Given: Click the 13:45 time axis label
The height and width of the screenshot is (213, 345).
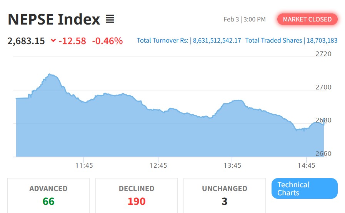Looking at the screenshot, I should (232, 166).
